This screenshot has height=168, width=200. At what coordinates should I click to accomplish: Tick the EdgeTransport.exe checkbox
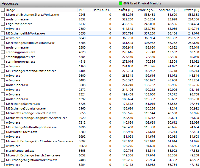click(x=3, y=24)
